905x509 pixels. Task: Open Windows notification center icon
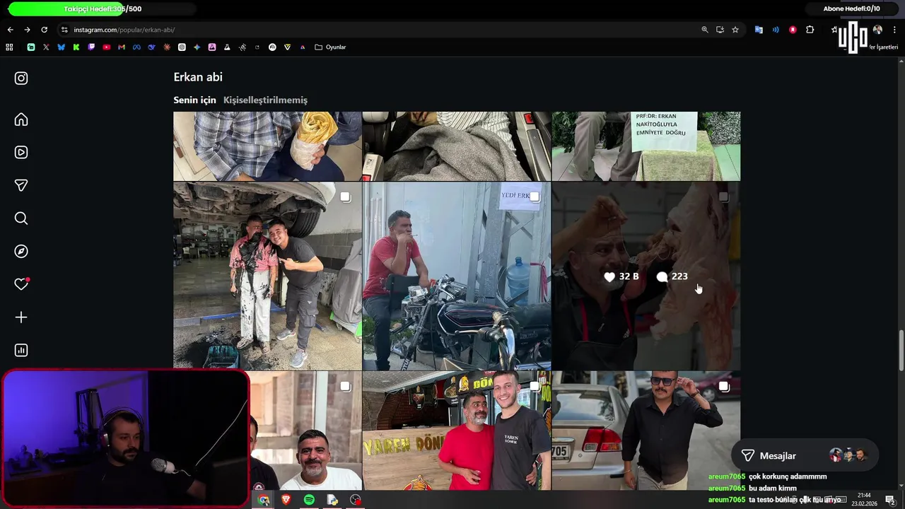[890, 500]
